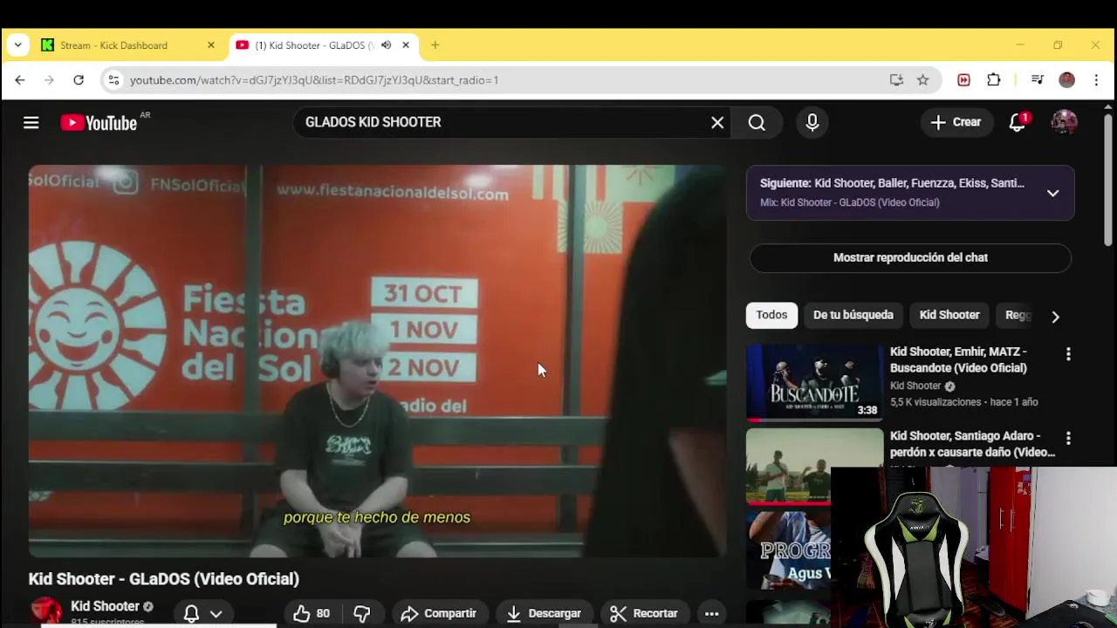The width and height of the screenshot is (1117, 628).
Task: Bookmark this page with the star icon
Action: tap(922, 80)
